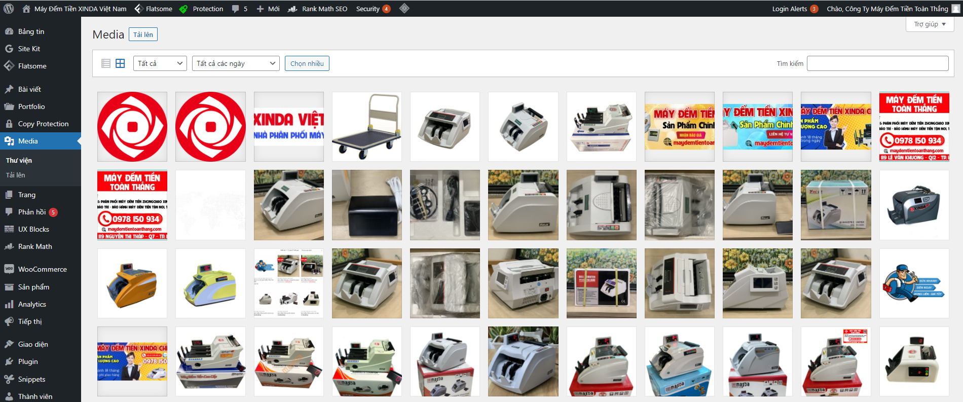The image size is (963, 402).
Task: Open Rank Math sidebar menu
Action: click(x=41, y=246)
